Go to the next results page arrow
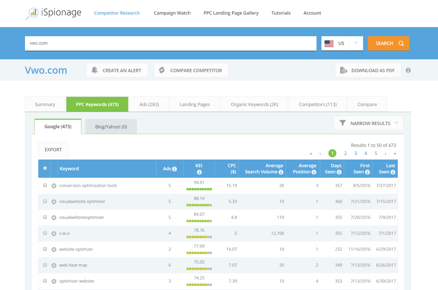 click(385, 154)
